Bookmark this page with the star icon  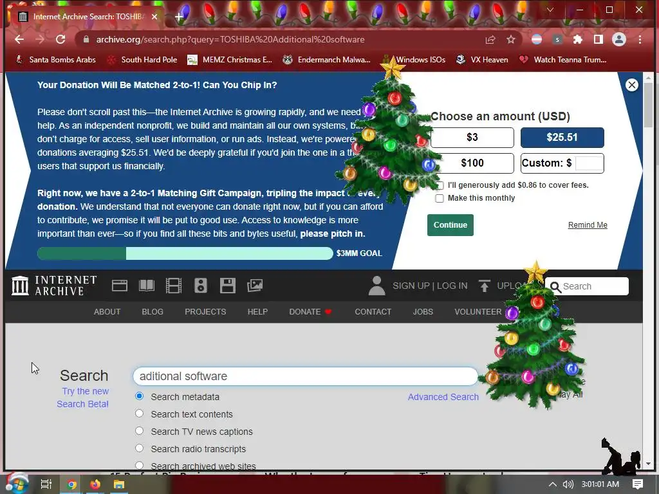pyautogui.click(x=510, y=39)
